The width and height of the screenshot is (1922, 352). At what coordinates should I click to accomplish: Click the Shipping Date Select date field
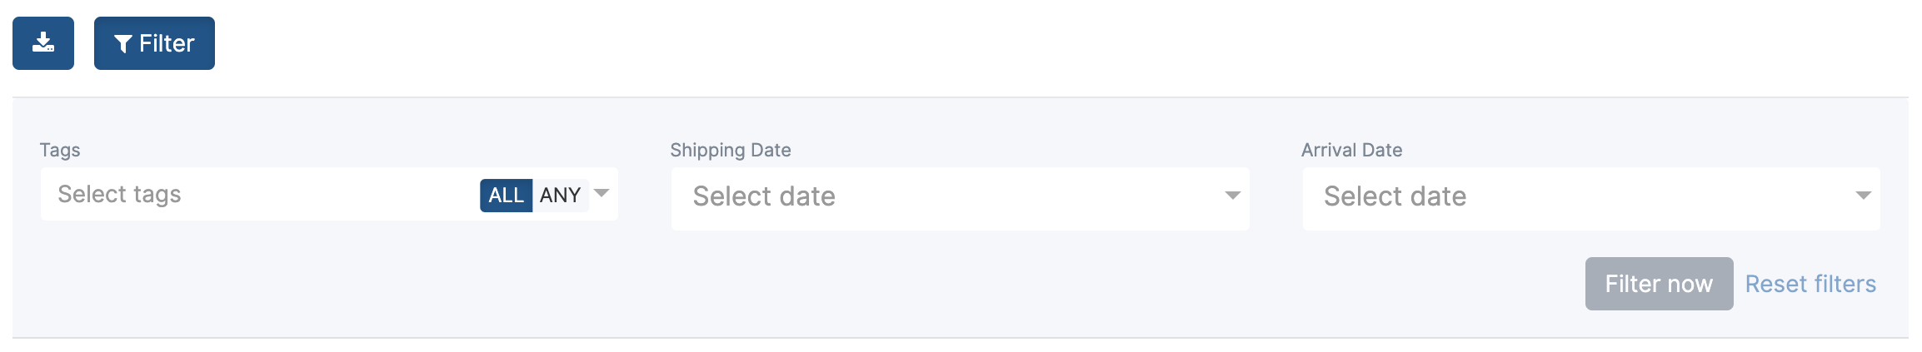[960, 198]
